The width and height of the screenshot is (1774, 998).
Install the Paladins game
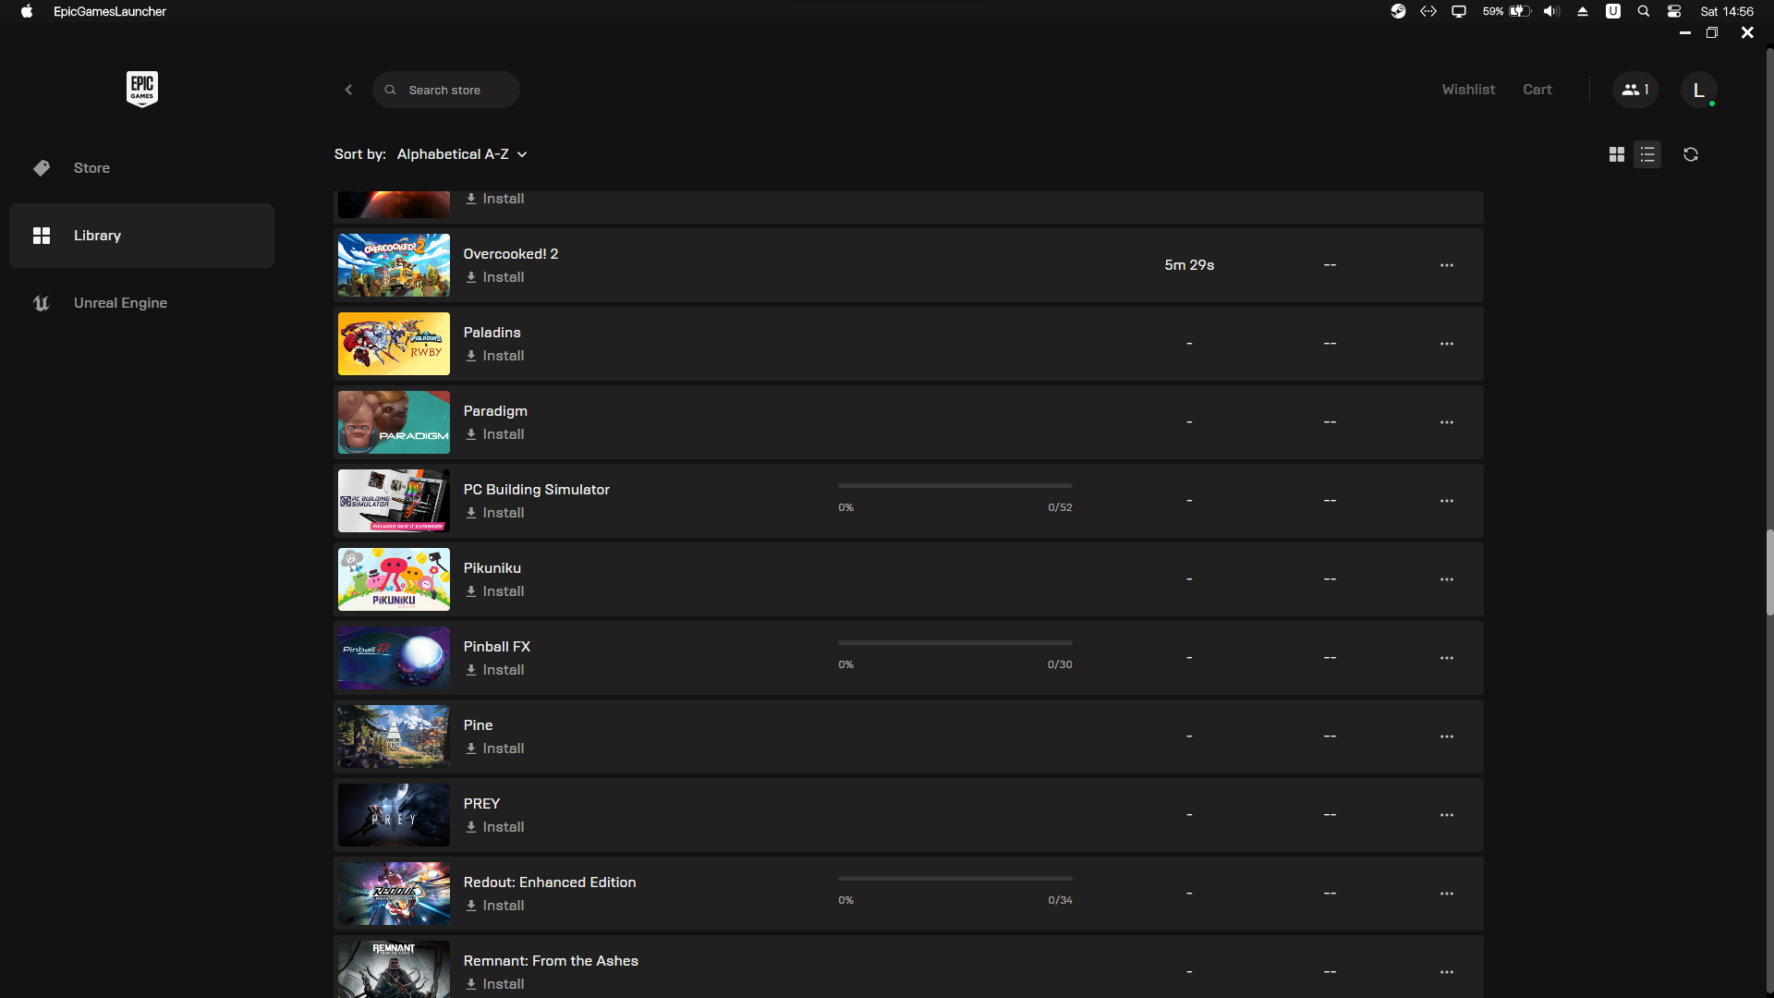click(x=495, y=356)
